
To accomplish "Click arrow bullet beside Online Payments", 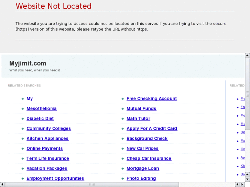I will tap(23, 149).
